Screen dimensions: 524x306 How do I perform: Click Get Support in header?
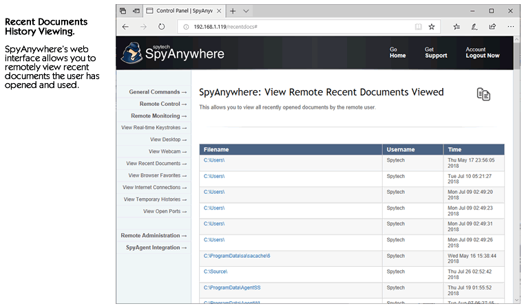[436, 52]
